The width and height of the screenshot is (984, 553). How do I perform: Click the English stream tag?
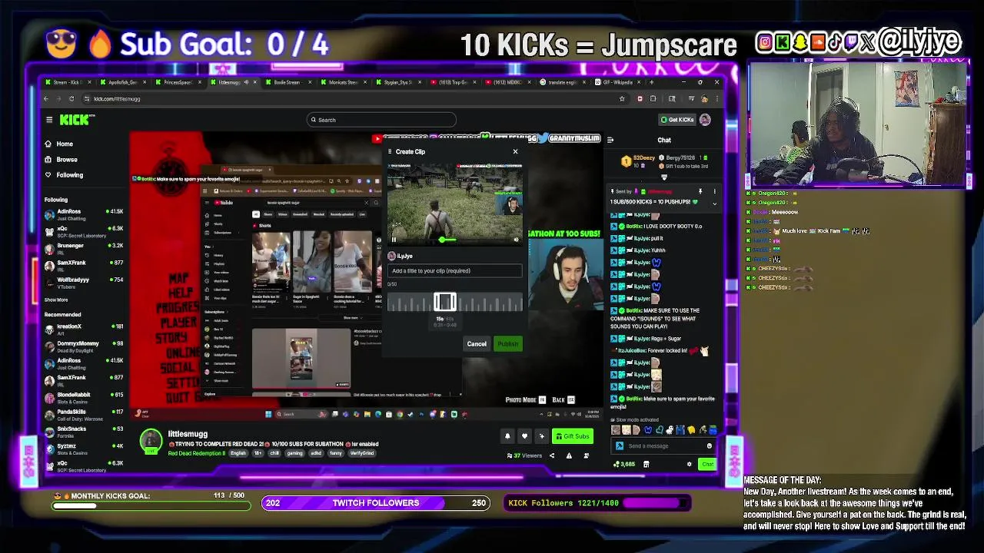tap(238, 453)
